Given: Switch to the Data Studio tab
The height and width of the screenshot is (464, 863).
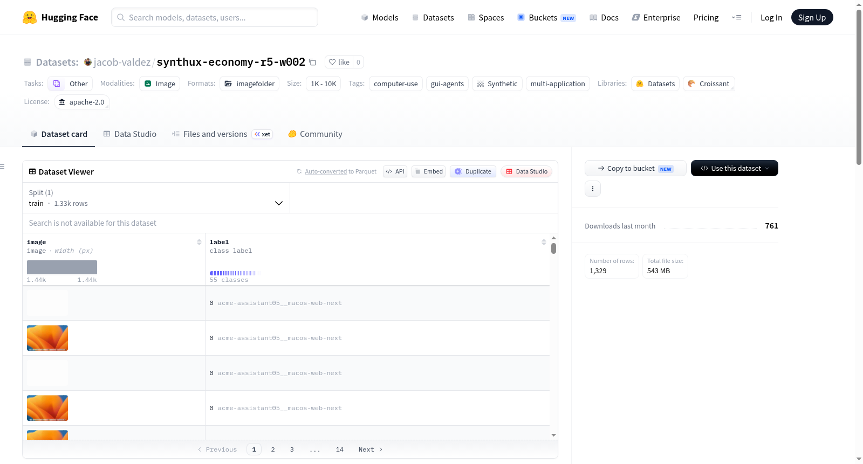Looking at the screenshot, I should point(130,134).
